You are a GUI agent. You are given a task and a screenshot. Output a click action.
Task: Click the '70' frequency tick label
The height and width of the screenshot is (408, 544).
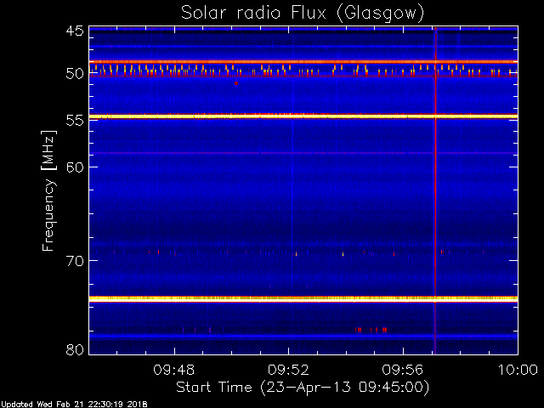(75, 261)
